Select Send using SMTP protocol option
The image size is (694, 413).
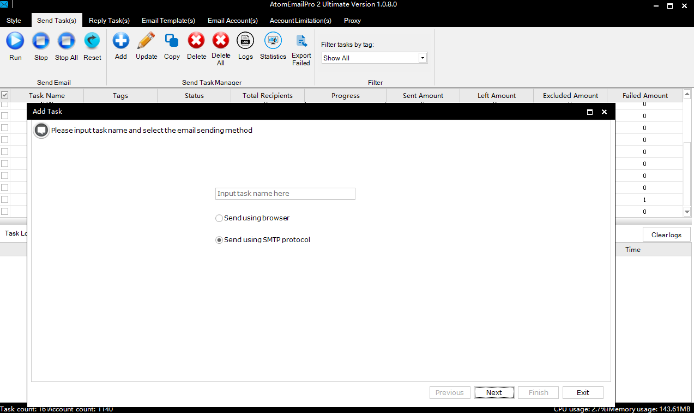(x=219, y=240)
